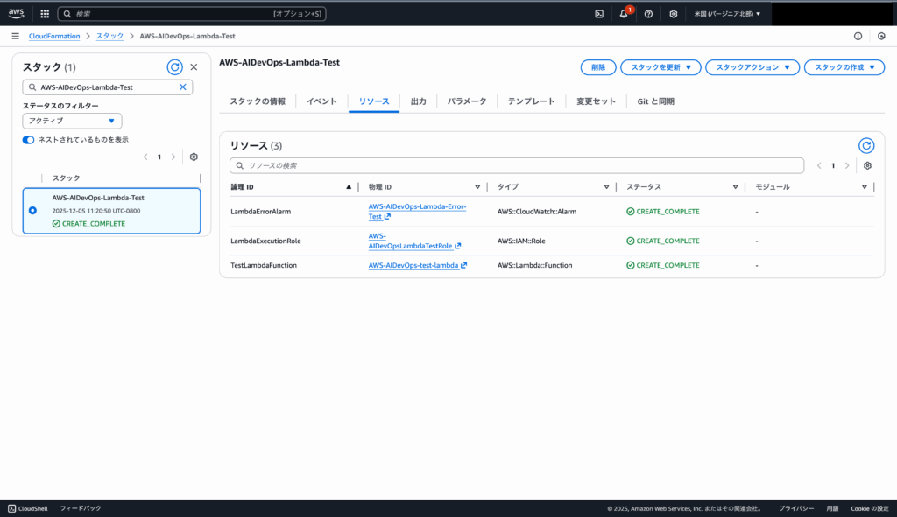Open the AWS-AIDevOps-test-lambda link

click(413, 265)
